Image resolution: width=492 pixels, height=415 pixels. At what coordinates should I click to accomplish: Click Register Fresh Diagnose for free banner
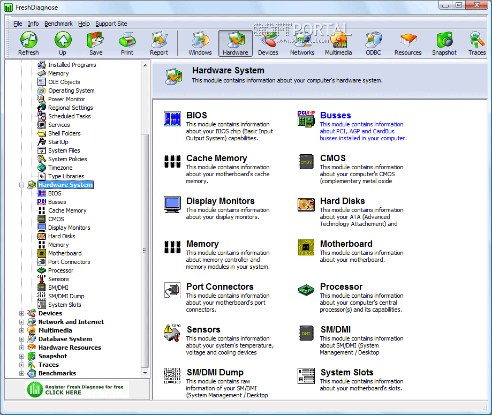[77, 390]
